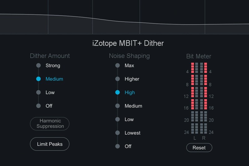Image resolution: width=249 pixels, height=166 pixels.
Task: Choose Lowest noise shaping
Action: click(x=117, y=133)
